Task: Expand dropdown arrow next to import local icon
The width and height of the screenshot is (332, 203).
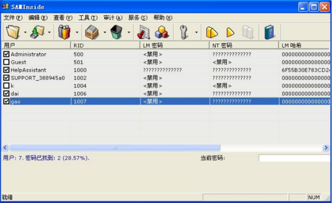Action: point(49,32)
